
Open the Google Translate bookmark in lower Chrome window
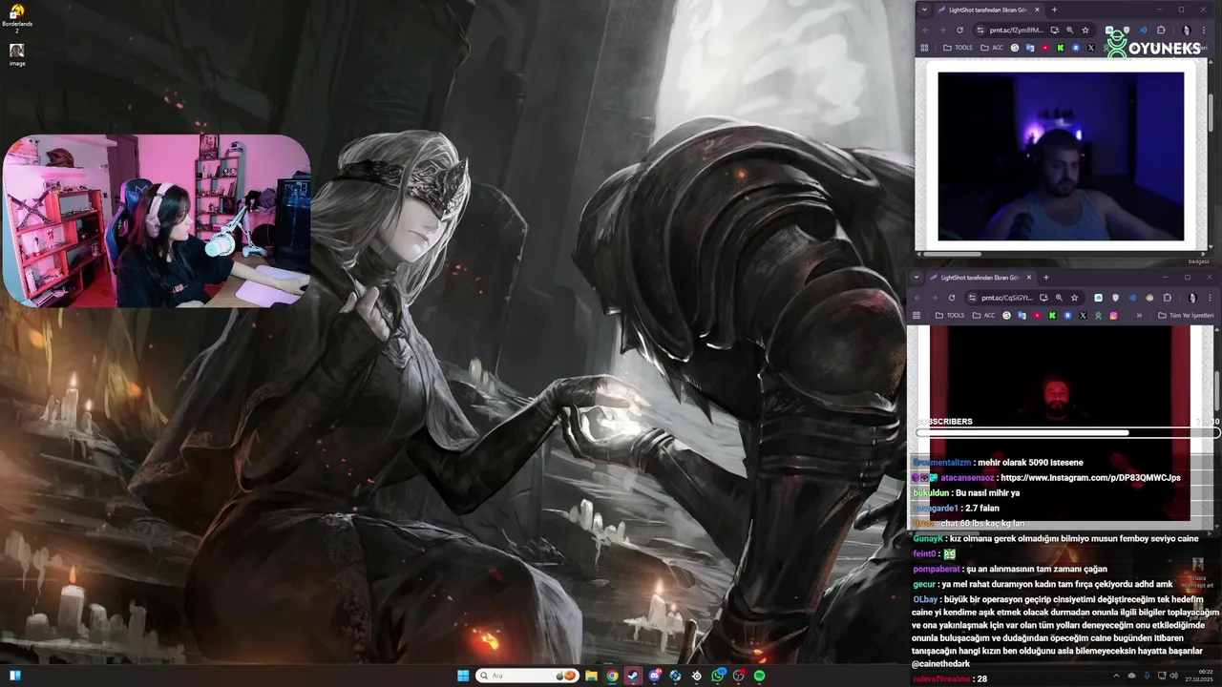(x=1022, y=316)
